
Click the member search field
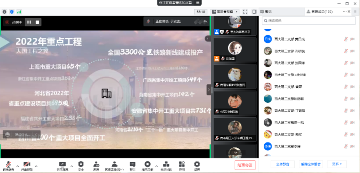click(309, 21)
